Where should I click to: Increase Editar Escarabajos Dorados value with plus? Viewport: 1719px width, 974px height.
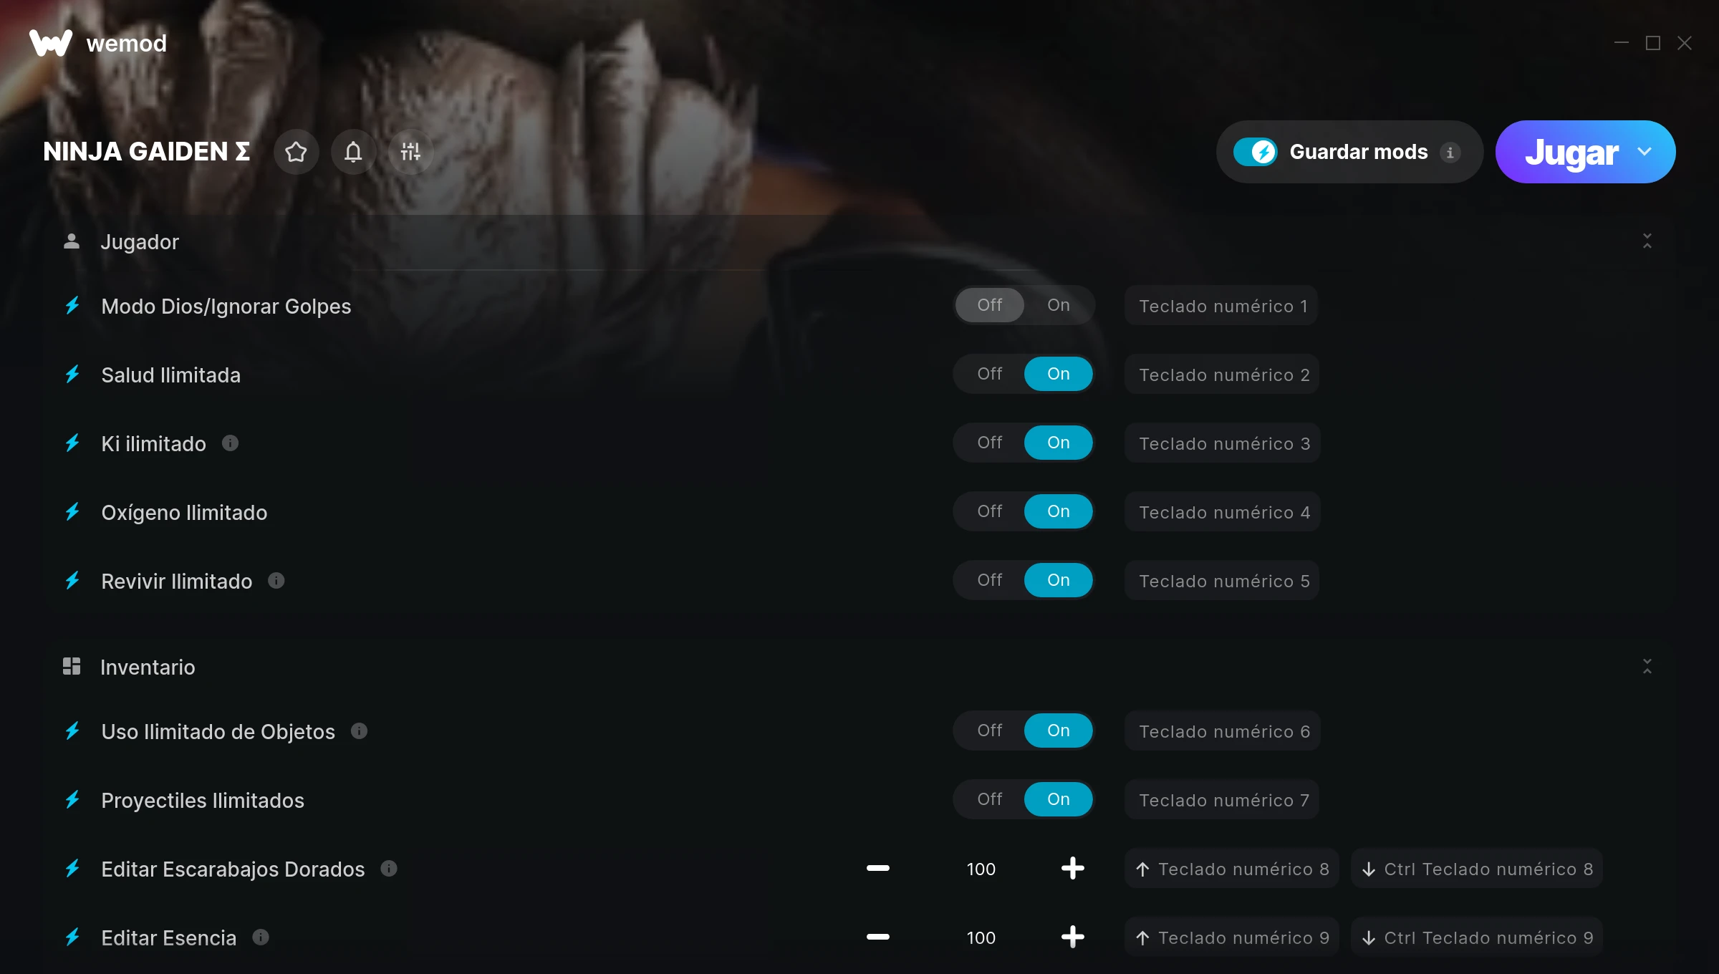point(1072,869)
